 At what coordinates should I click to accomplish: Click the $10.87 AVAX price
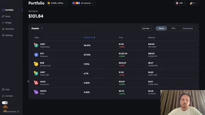(x=122, y=82)
